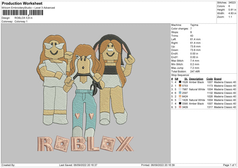This screenshot has height=168, width=238.
Task: Click the 'Created By:' footer label
Action: 8,165
